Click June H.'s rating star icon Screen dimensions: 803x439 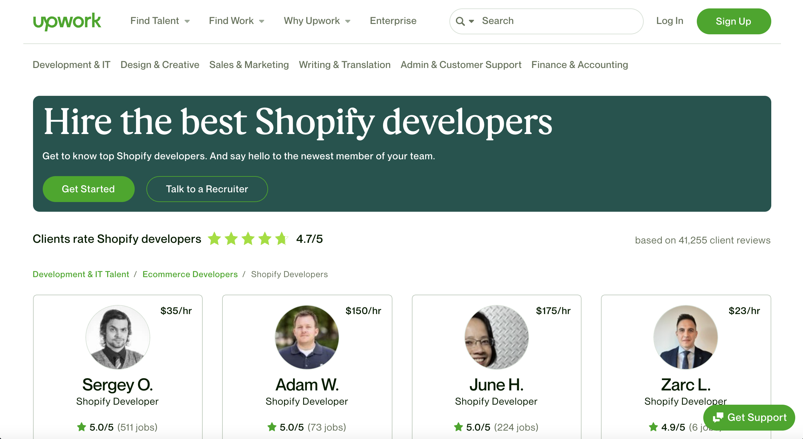pyautogui.click(x=458, y=427)
